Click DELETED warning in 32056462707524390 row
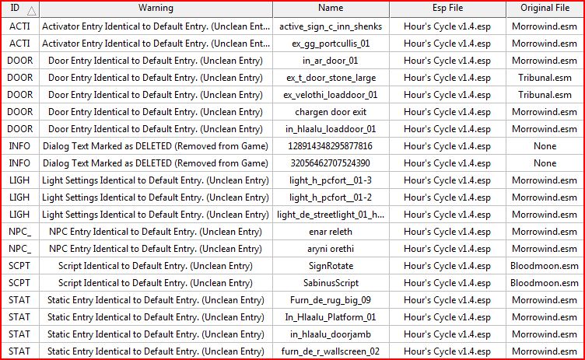Screen dimensions: 585x360 [156, 163]
